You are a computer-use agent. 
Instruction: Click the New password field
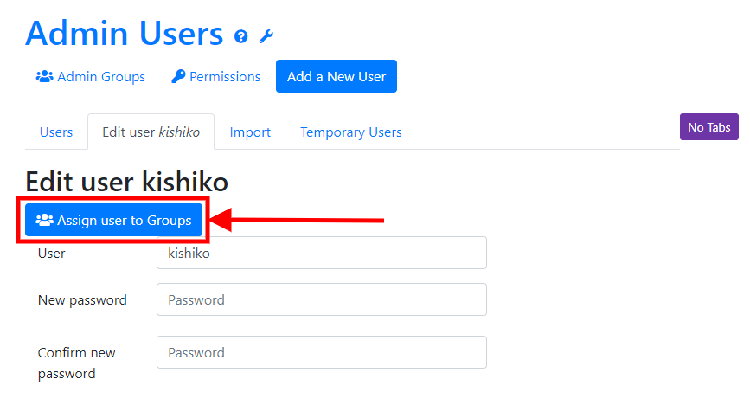pos(322,299)
